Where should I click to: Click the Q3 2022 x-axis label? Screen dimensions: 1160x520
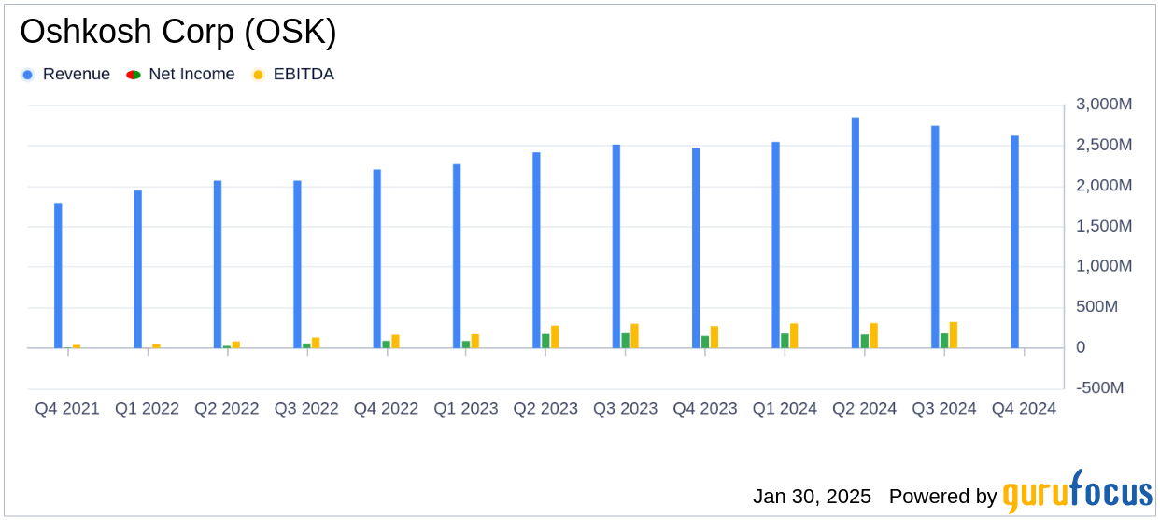(306, 409)
